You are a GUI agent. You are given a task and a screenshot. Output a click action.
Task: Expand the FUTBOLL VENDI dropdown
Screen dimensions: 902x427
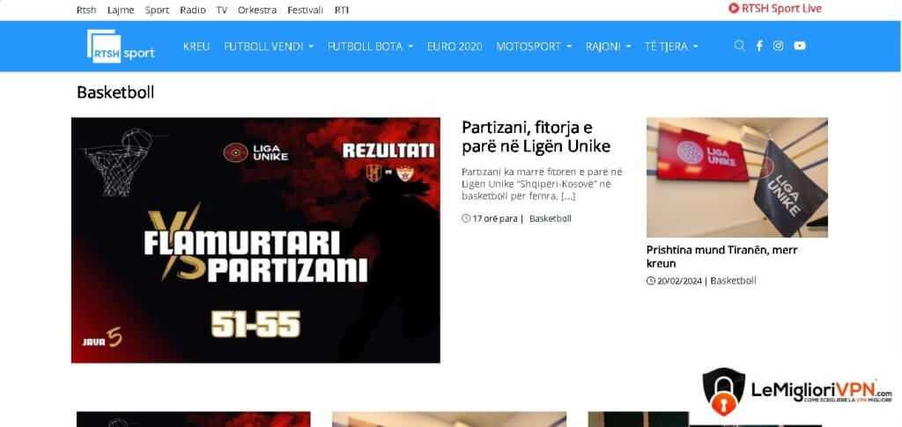pyautogui.click(x=269, y=47)
